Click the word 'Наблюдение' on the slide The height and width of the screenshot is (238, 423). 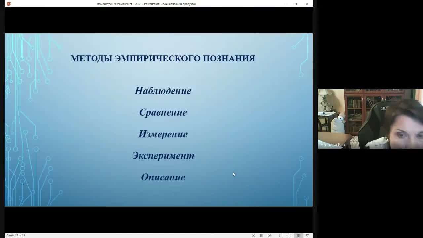pos(163,91)
